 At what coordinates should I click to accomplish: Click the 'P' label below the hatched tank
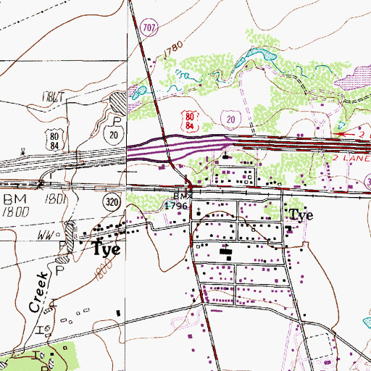[117, 121]
